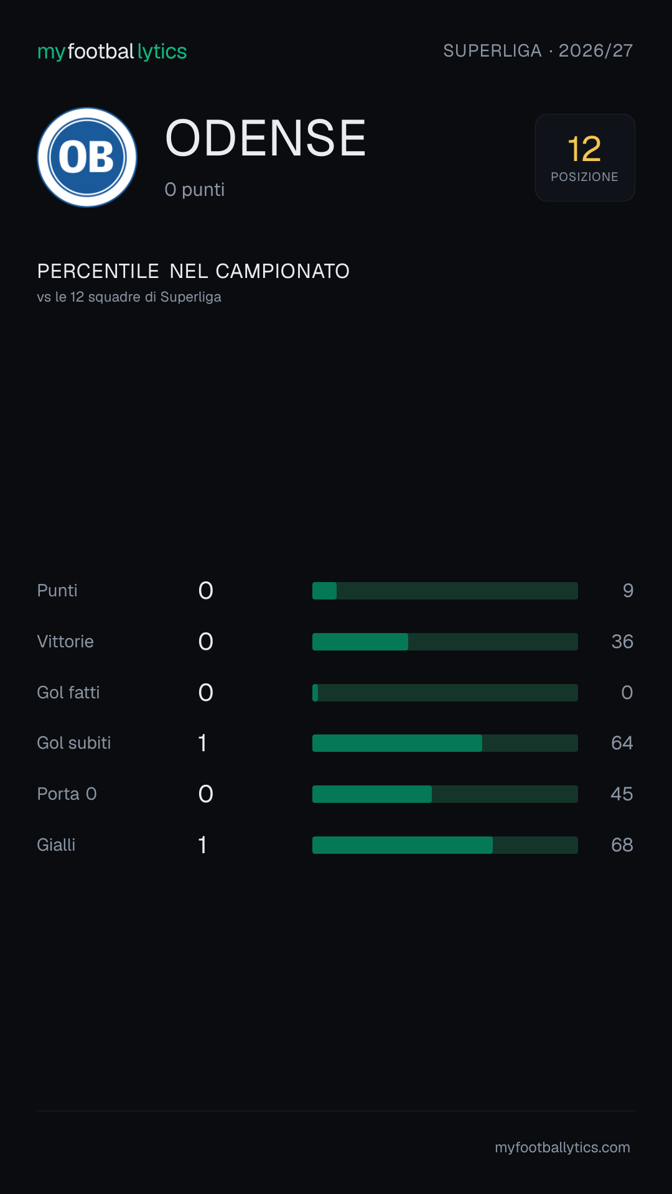Select the Percentile nel campionato heading
The width and height of the screenshot is (672, 1194).
pos(194,271)
